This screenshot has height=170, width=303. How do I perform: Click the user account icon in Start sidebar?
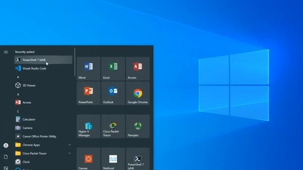[6, 145]
